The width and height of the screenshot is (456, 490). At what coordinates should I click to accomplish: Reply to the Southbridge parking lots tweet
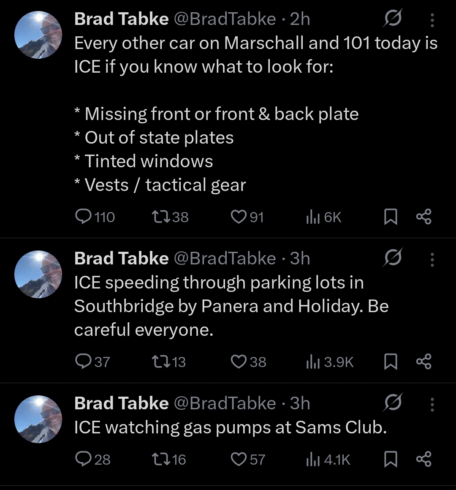pyautogui.click(x=81, y=362)
